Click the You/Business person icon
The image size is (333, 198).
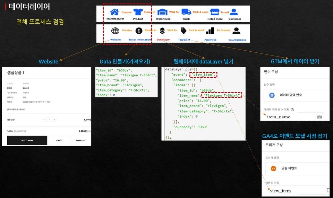point(236,31)
